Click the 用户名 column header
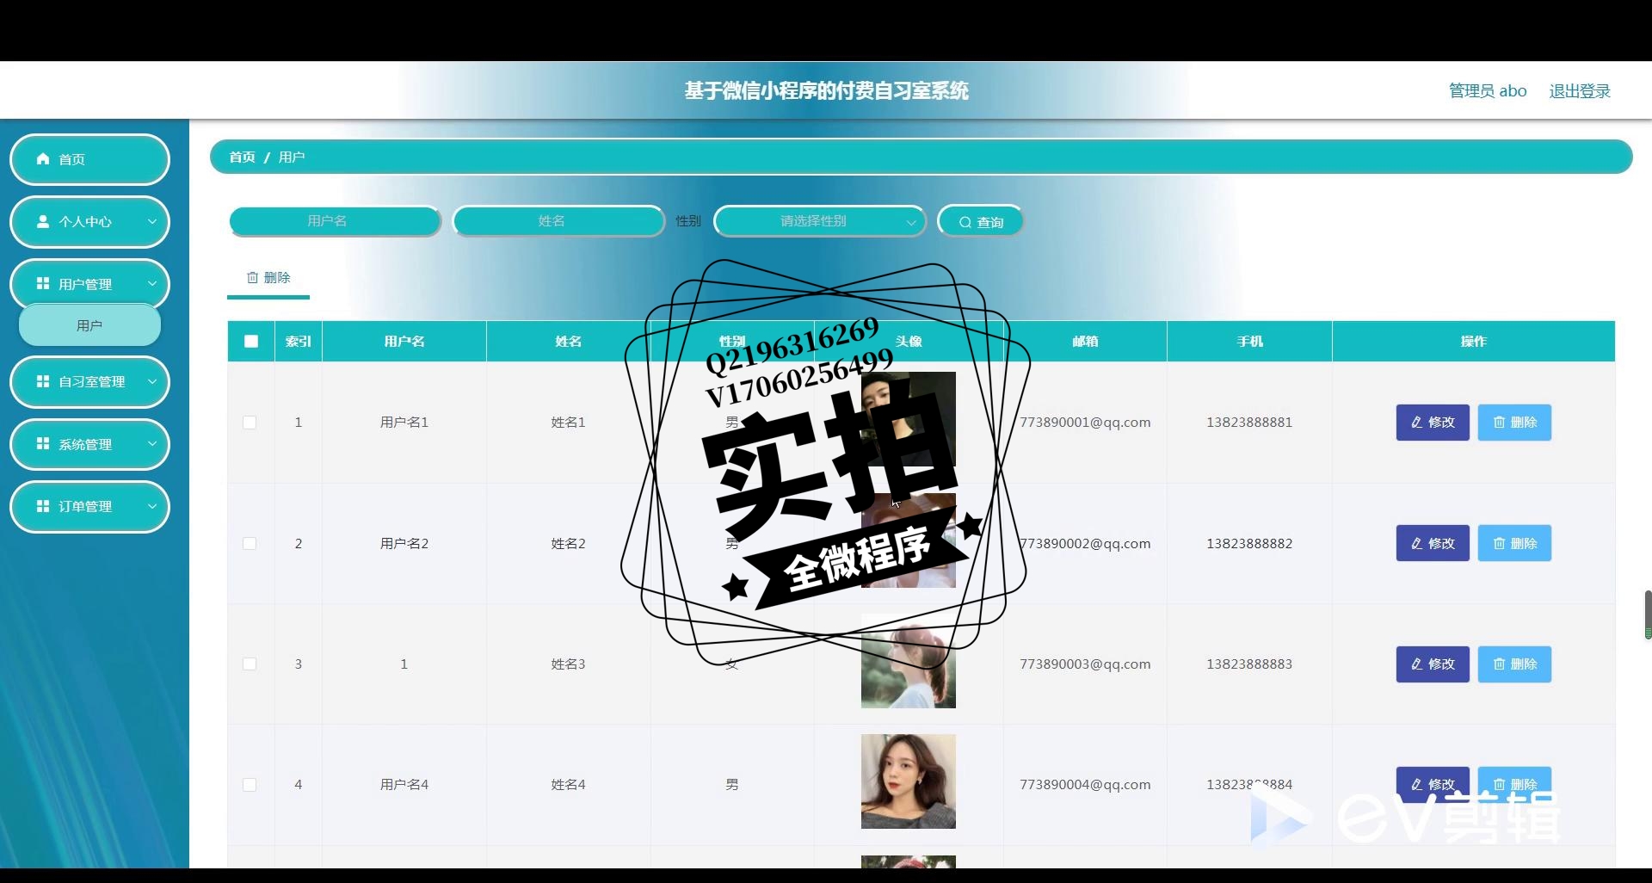 tap(404, 342)
